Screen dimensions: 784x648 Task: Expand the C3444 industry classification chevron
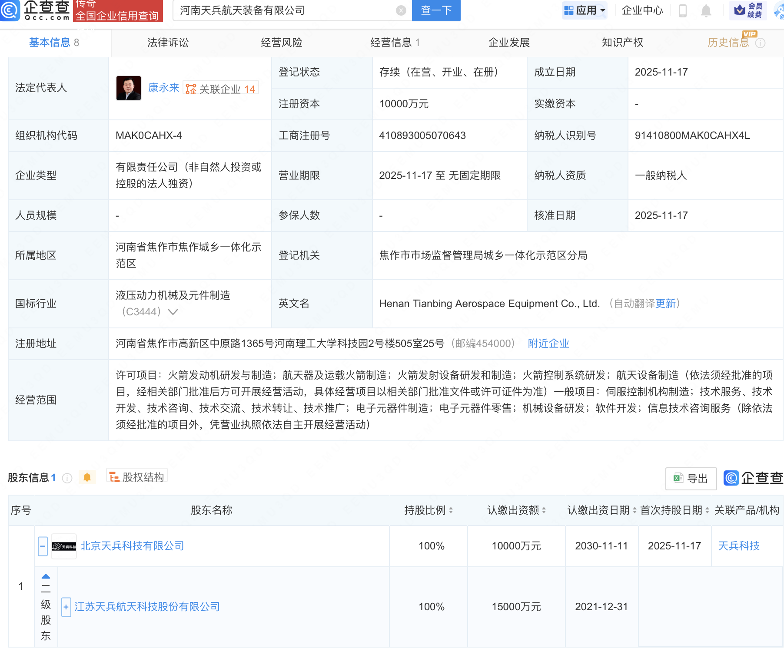(x=173, y=311)
